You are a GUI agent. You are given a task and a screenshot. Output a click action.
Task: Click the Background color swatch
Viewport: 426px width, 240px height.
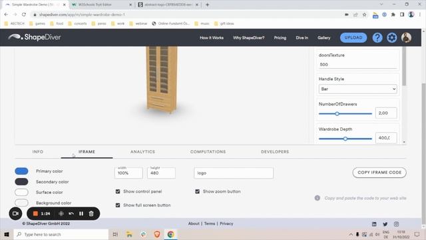[21, 203]
